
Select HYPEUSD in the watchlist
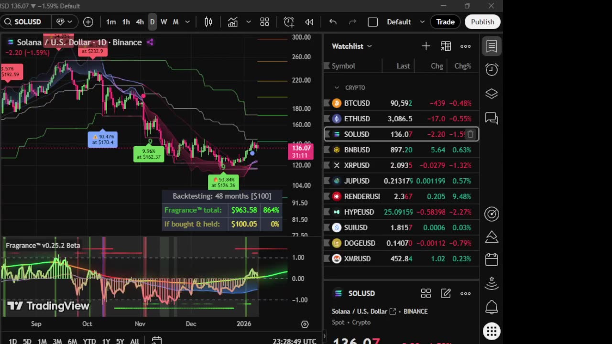(402, 212)
